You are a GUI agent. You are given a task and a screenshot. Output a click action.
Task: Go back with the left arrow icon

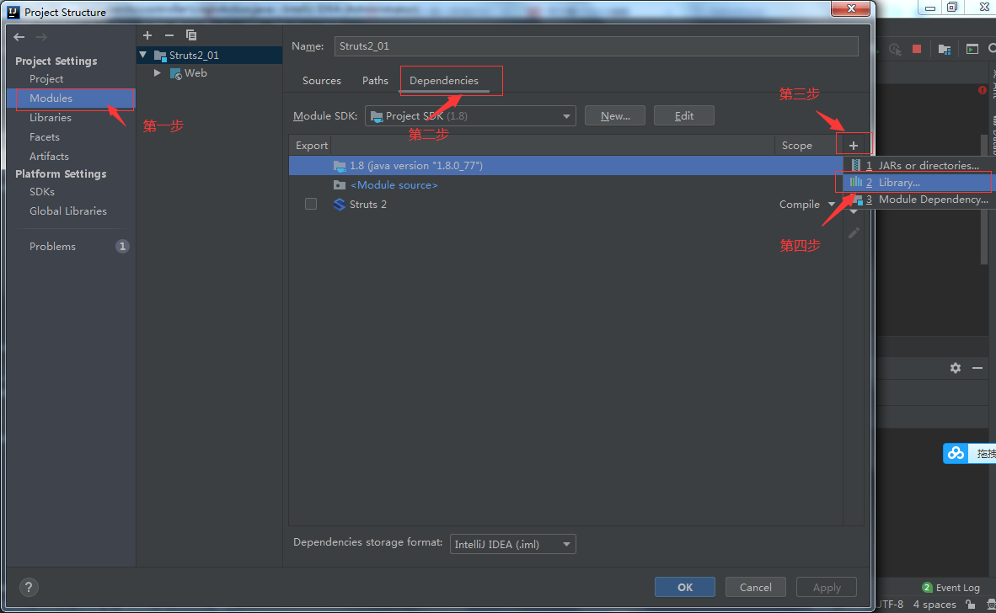(19, 37)
